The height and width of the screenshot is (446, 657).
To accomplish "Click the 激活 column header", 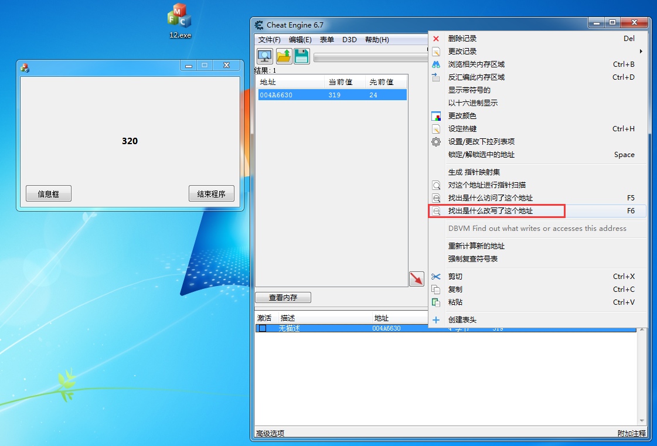I will pos(267,318).
